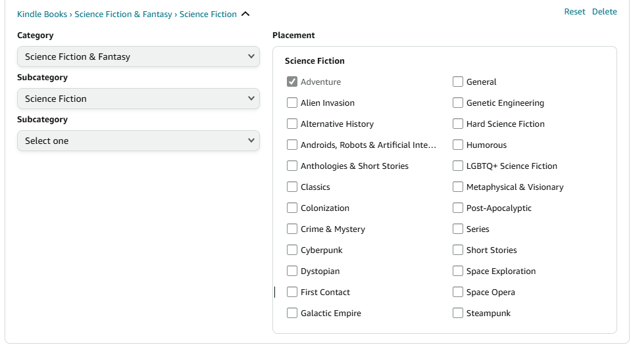The width and height of the screenshot is (631, 347).
Task: Enable the Dystopian checkbox
Action: pyautogui.click(x=292, y=271)
